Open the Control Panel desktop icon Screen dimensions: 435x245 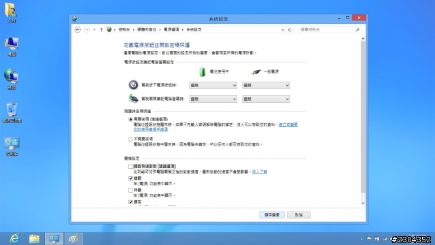click(12, 146)
